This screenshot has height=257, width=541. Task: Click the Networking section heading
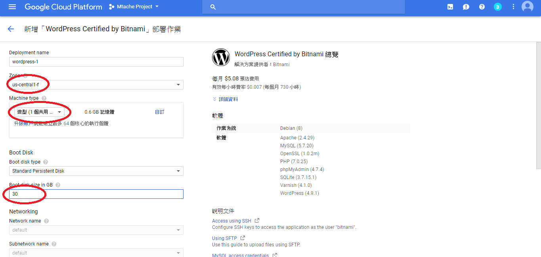tap(23, 211)
